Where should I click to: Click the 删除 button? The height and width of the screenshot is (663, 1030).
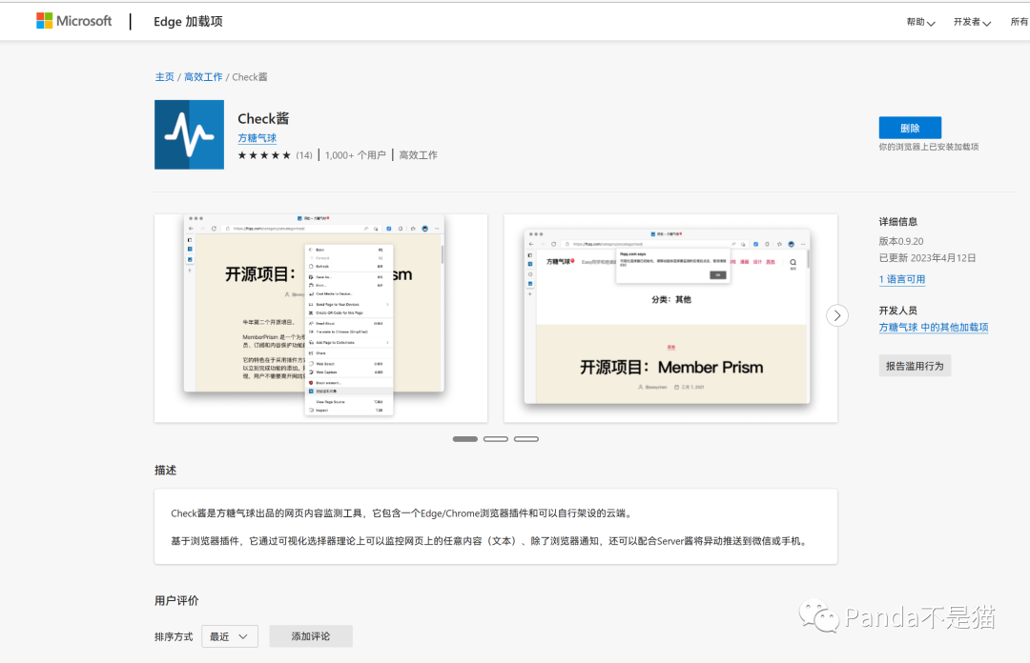[x=910, y=128]
